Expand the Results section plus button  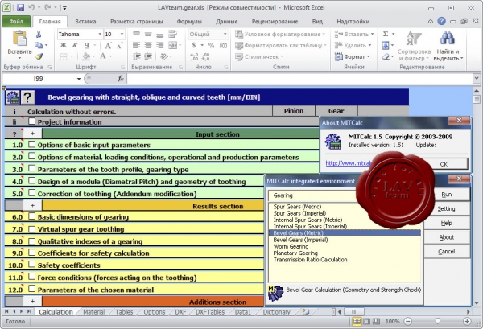tap(32, 205)
